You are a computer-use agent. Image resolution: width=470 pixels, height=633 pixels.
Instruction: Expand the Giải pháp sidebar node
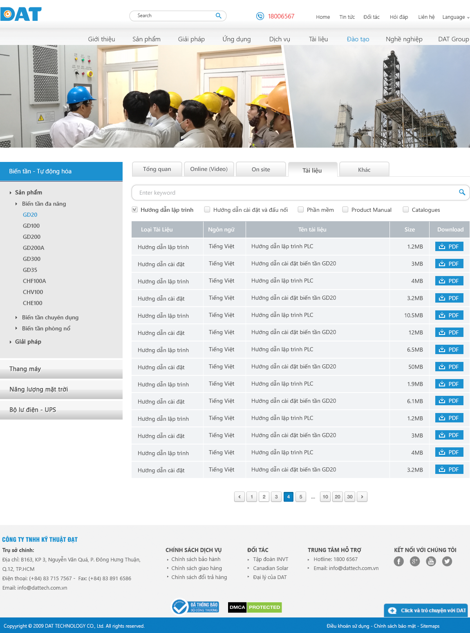pos(11,342)
